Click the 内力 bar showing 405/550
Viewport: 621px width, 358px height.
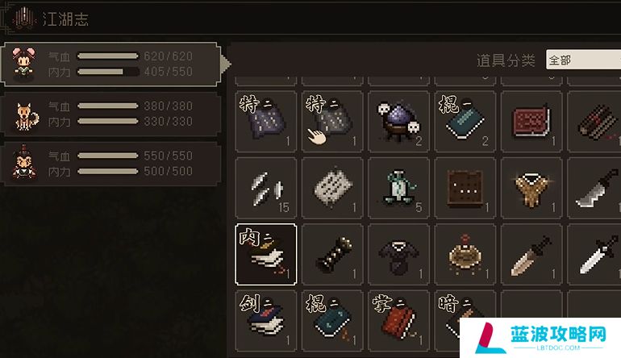108,72
